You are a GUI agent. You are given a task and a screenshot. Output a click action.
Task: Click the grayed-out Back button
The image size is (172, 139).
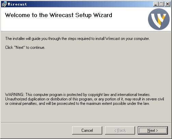click(x=120, y=130)
